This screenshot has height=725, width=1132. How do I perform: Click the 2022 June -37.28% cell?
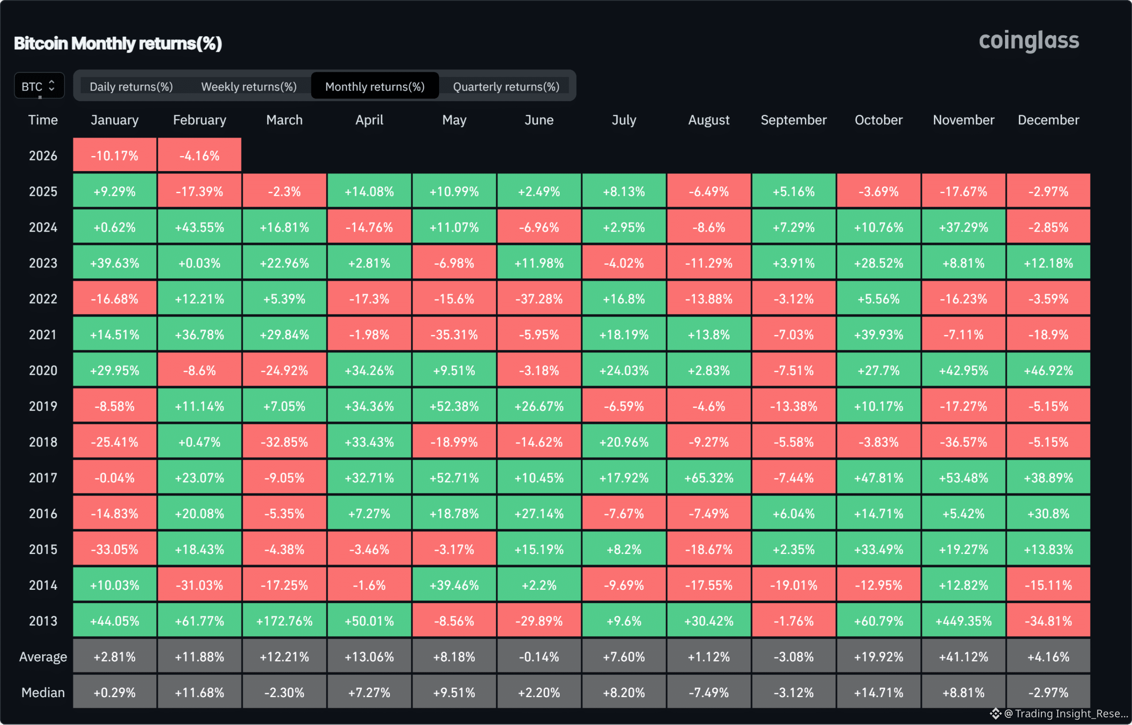click(x=539, y=298)
